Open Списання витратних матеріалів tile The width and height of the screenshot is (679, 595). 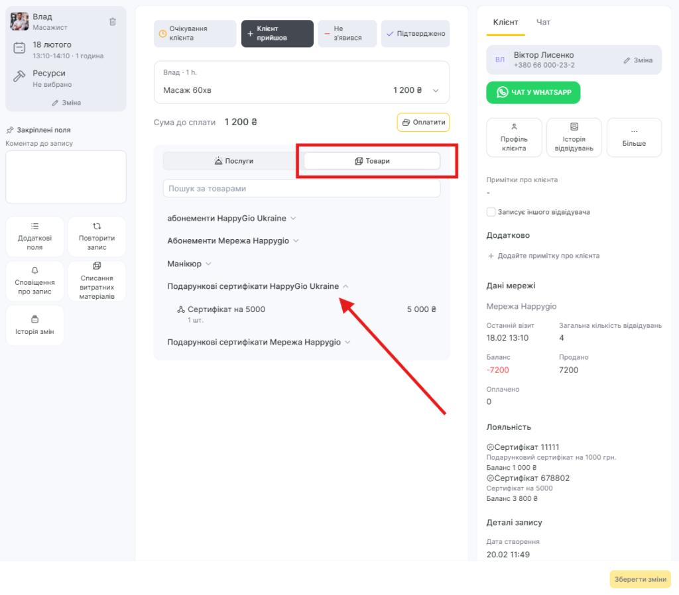(97, 281)
